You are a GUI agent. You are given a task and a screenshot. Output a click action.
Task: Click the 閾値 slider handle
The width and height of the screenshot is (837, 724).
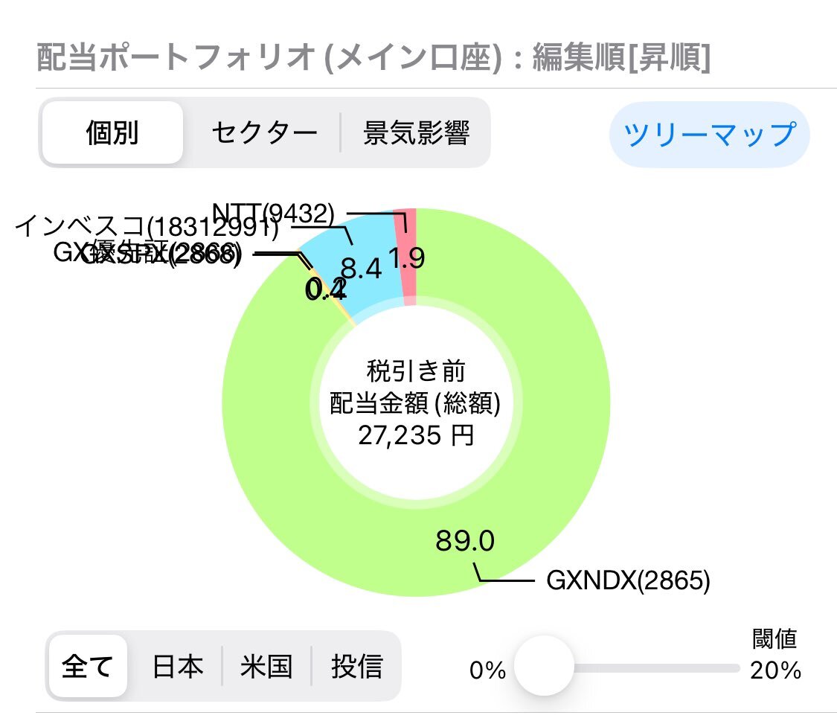(x=544, y=666)
